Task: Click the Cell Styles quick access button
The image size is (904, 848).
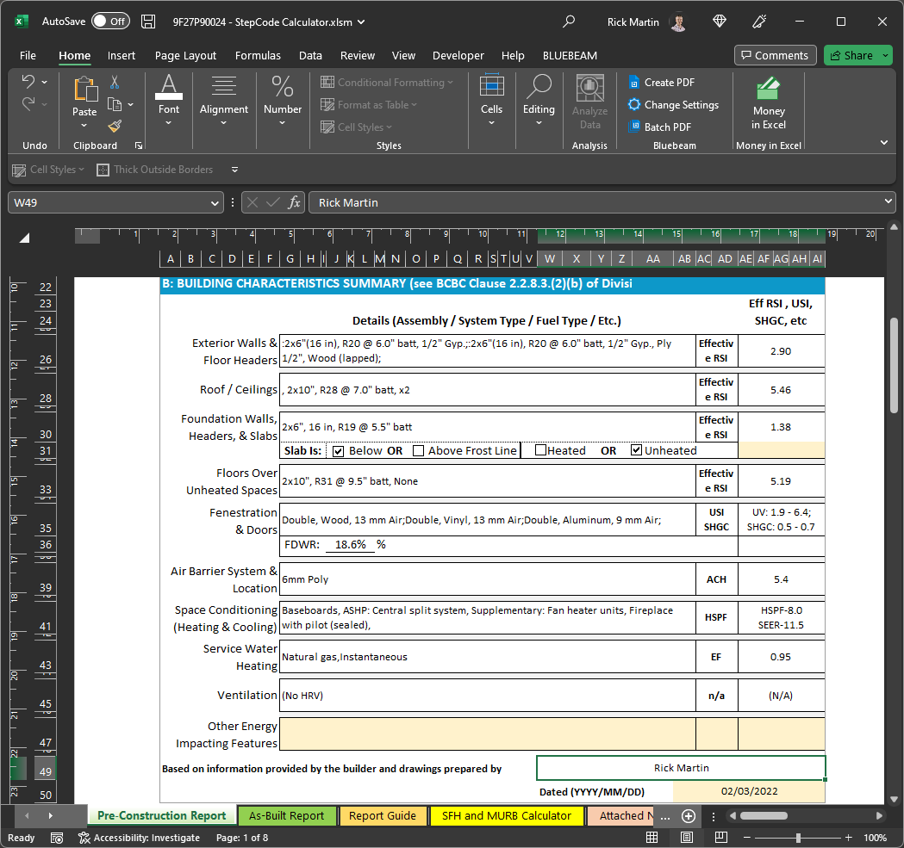Action: 48,170
